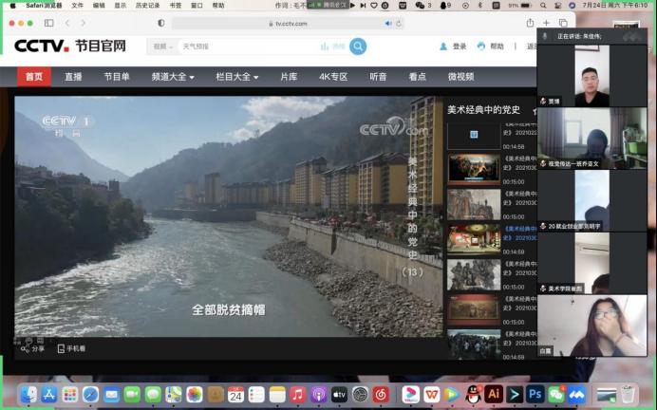Open a new tab with the plus icon
This screenshot has height=410, width=657.
click(x=546, y=23)
